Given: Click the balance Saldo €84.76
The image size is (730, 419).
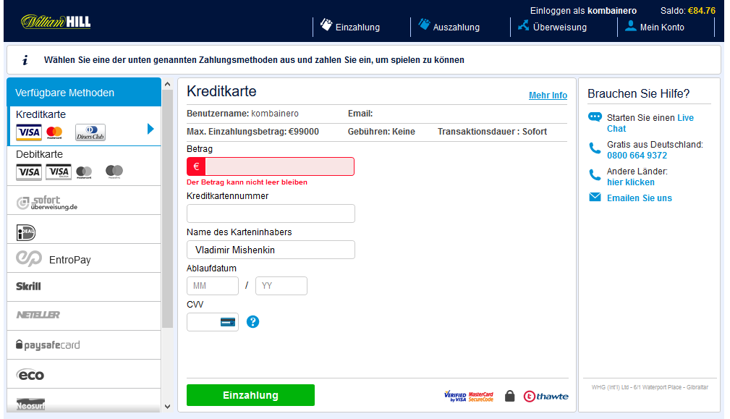Looking at the screenshot, I should (687, 10).
